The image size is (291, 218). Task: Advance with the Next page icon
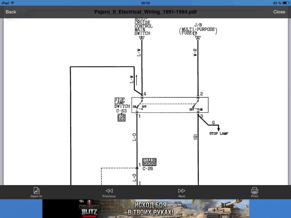pyautogui.click(x=182, y=192)
